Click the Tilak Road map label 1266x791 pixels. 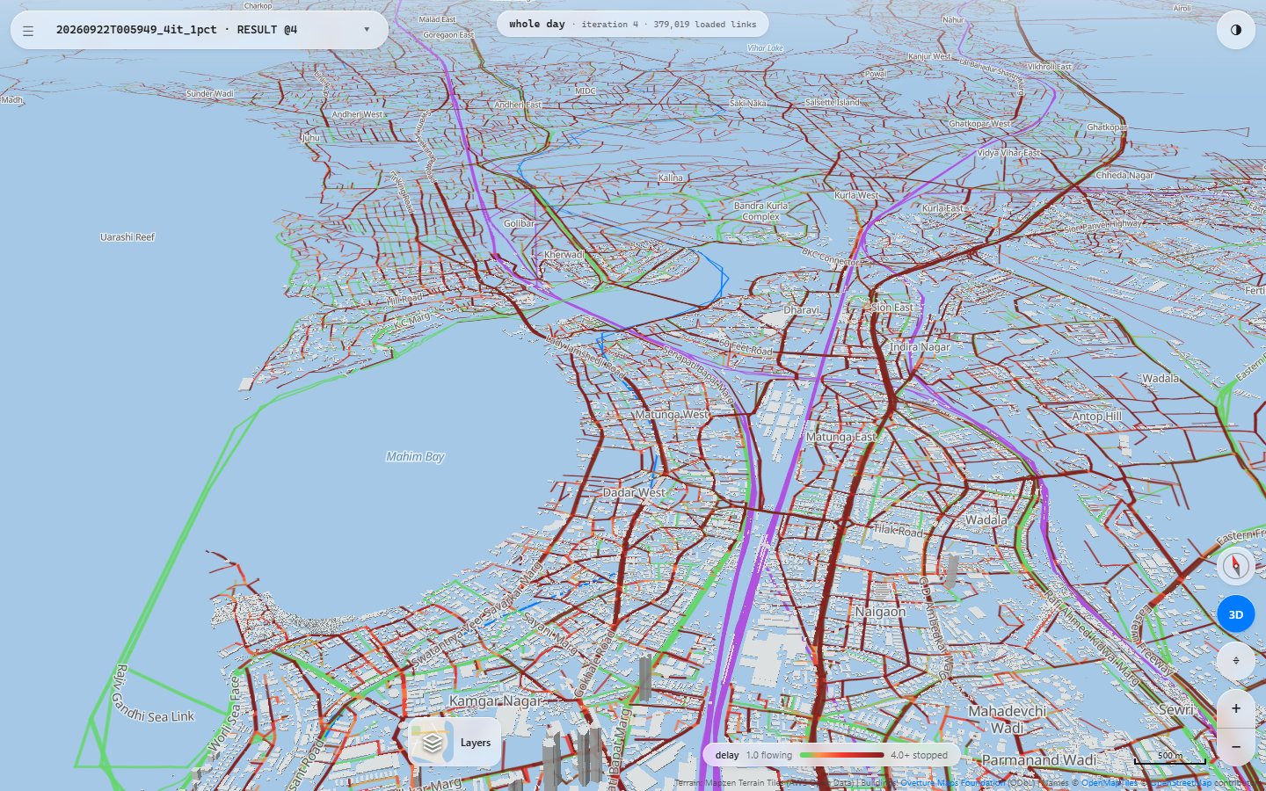pyautogui.click(x=898, y=531)
